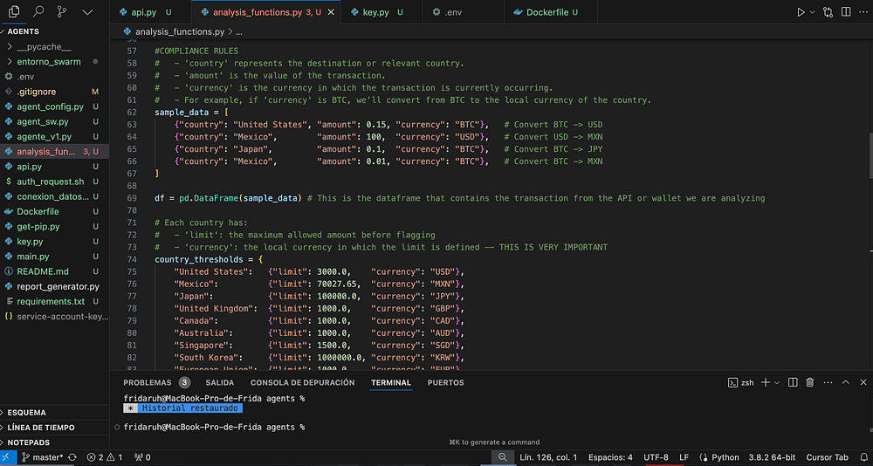Open the notifications bell in the status bar
The image size is (873, 466).
coord(862,457)
